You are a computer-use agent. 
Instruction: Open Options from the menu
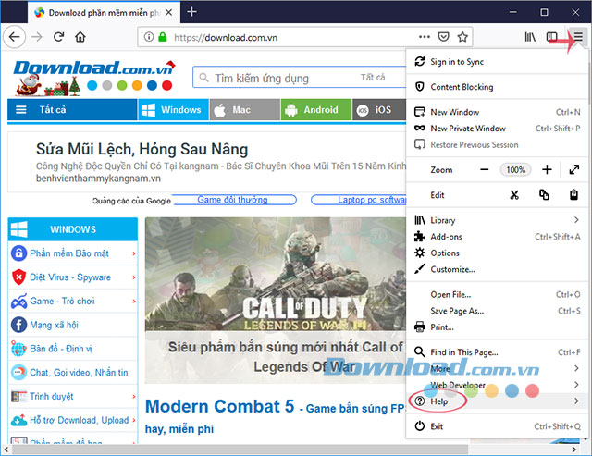coord(497,253)
